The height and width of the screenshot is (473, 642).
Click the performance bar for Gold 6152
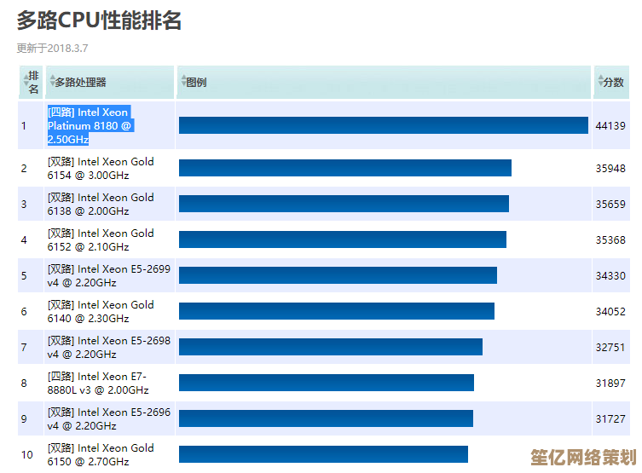(x=343, y=239)
